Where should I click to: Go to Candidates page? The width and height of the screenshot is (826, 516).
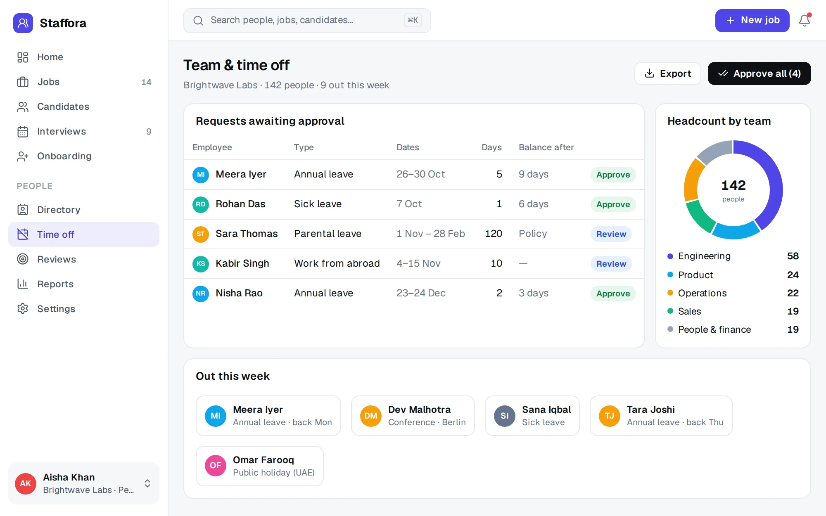click(84, 107)
